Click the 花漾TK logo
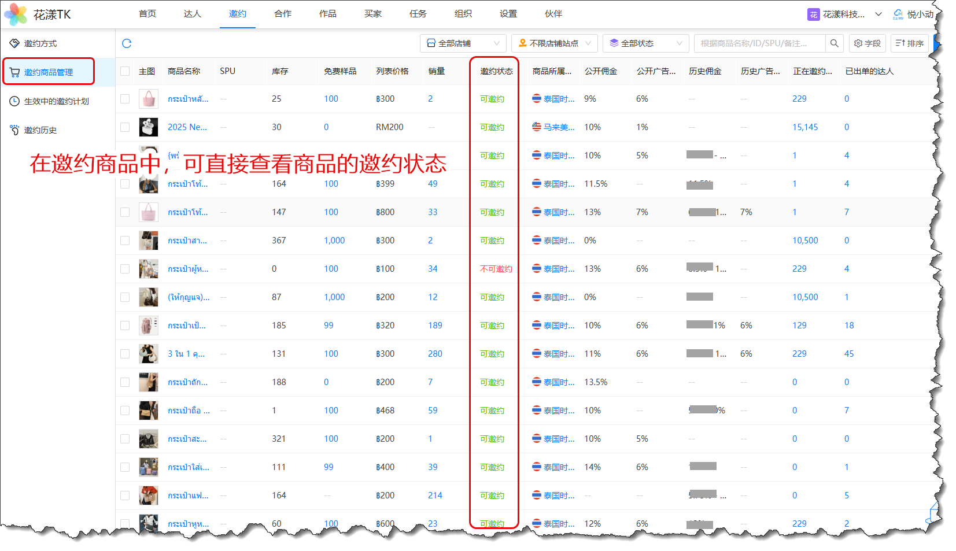956x551 pixels. (38, 14)
